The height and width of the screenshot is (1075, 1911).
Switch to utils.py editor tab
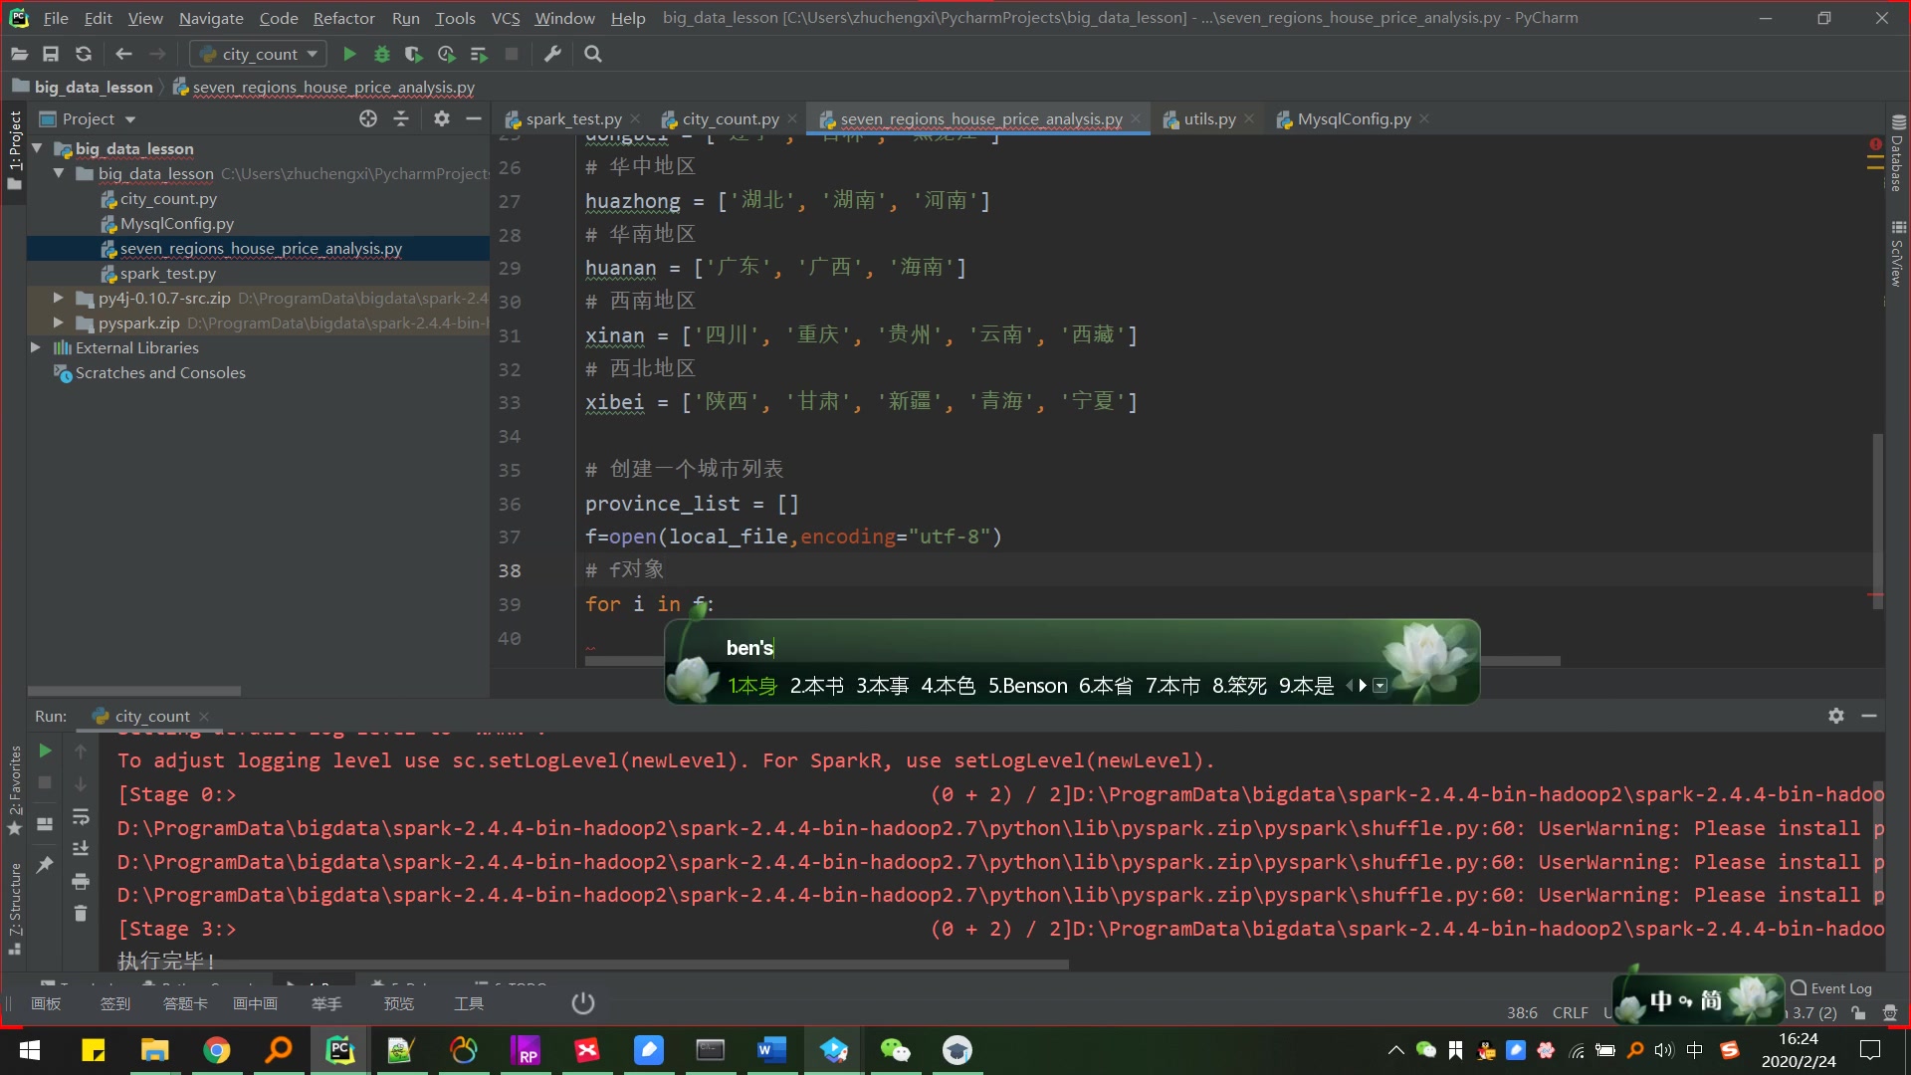[x=1208, y=118]
